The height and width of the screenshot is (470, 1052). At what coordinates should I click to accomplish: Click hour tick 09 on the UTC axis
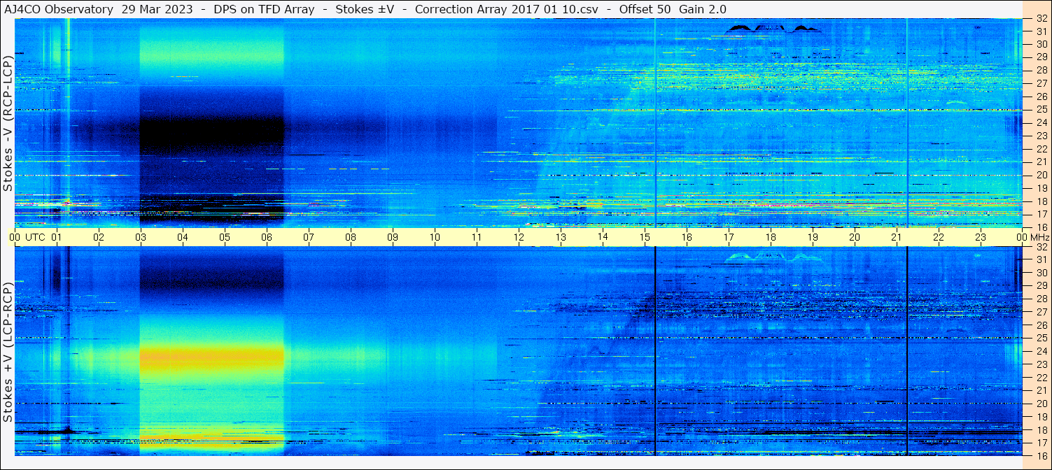tap(393, 237)
